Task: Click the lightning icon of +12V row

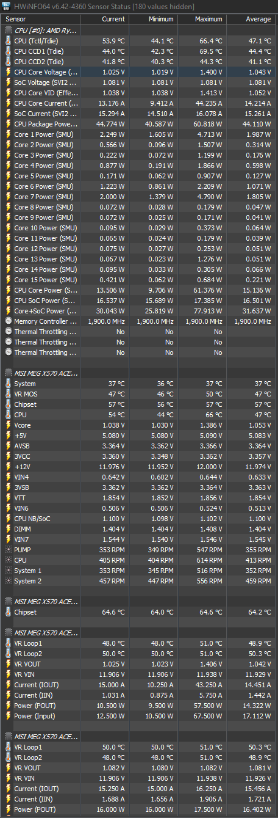Action: (8, 467)
